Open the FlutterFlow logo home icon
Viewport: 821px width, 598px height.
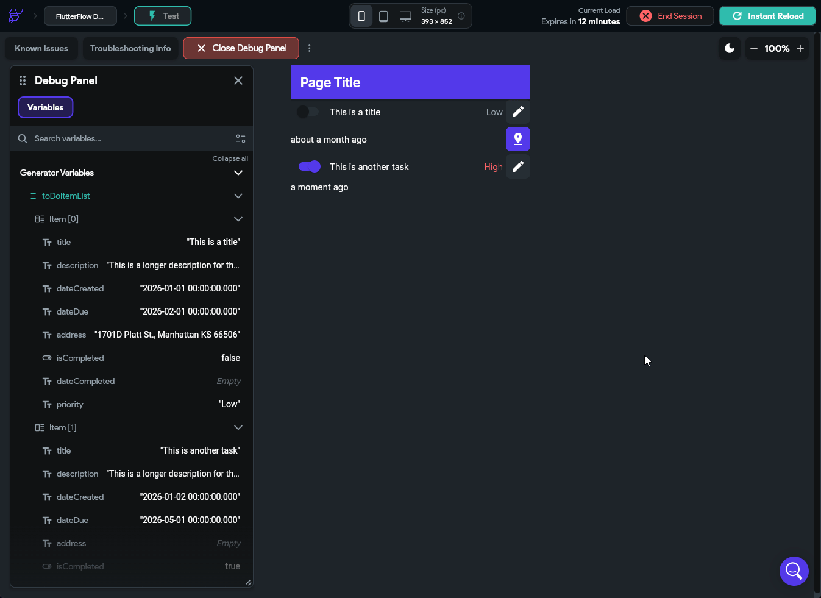[16, 16]
